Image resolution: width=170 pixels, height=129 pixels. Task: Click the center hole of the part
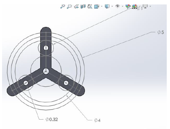coord(46,71)
